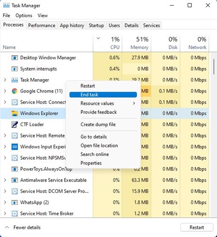Choose End task from context menu

103,95
